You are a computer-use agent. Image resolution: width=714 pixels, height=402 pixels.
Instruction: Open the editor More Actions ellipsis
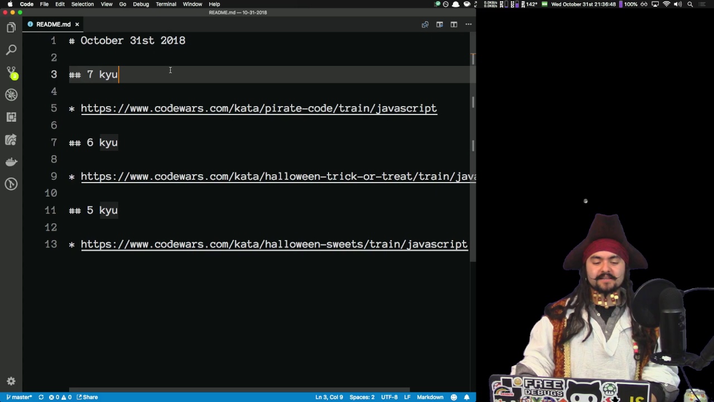pos(469,25)
